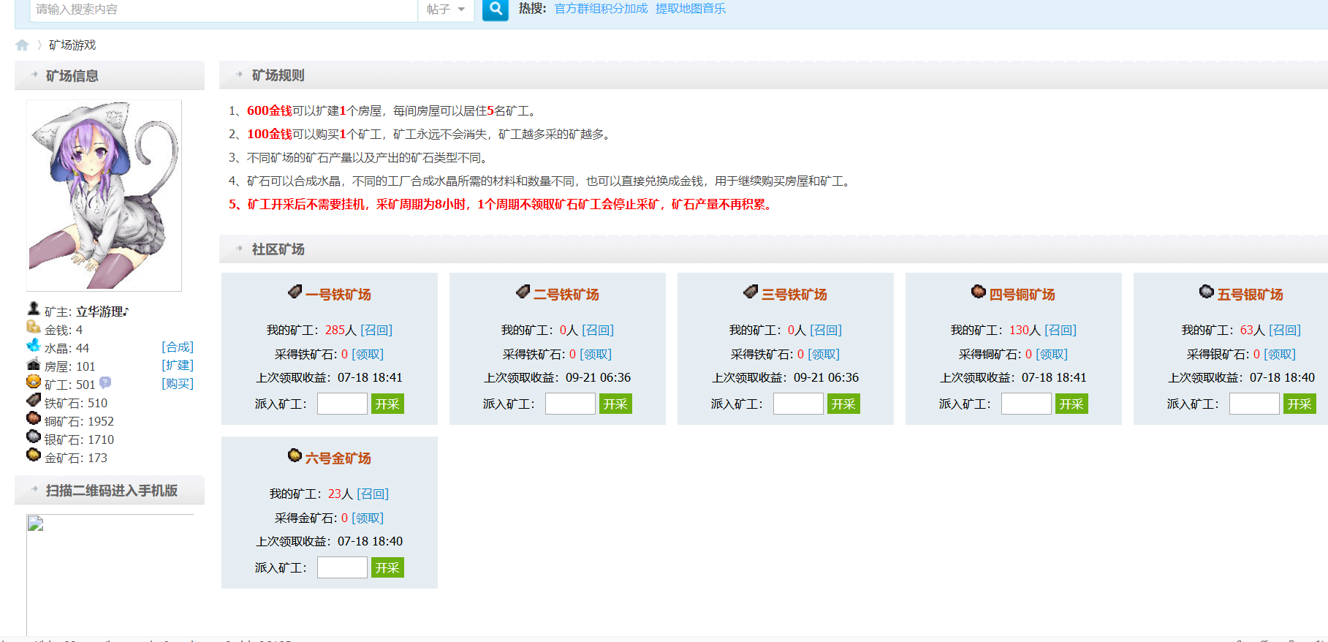The width and height of the screenshot is (1328, 642).
Task: Recall miners from 三号铁矿场
Action: pos(826,331)
